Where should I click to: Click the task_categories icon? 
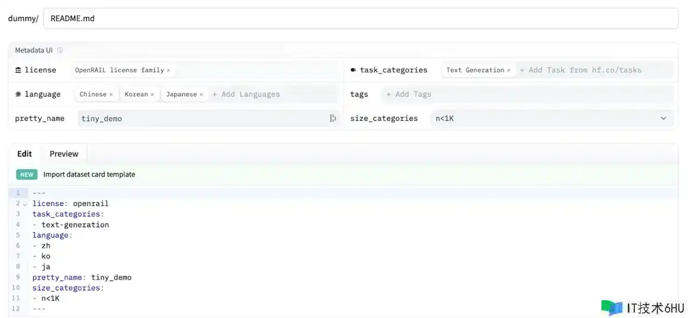353,70
